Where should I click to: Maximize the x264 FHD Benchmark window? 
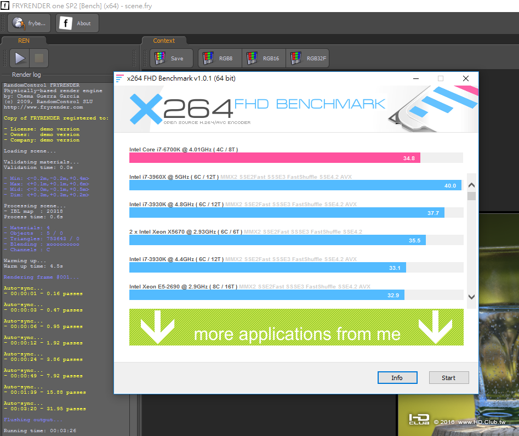(x=441, y=78)
